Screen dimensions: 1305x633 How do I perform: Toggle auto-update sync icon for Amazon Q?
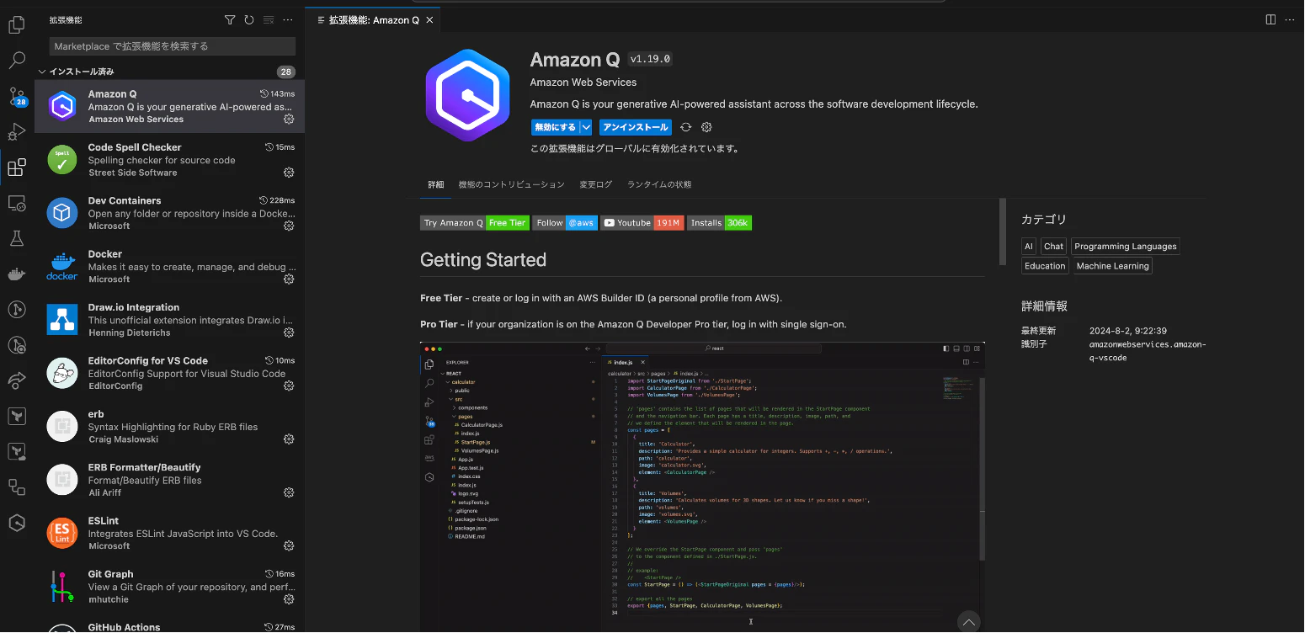click(x=686, y=127)
